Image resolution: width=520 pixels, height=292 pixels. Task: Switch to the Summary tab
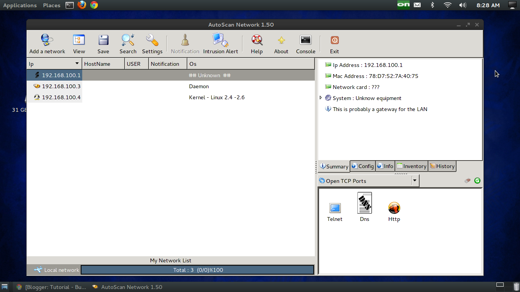(334, 167)
